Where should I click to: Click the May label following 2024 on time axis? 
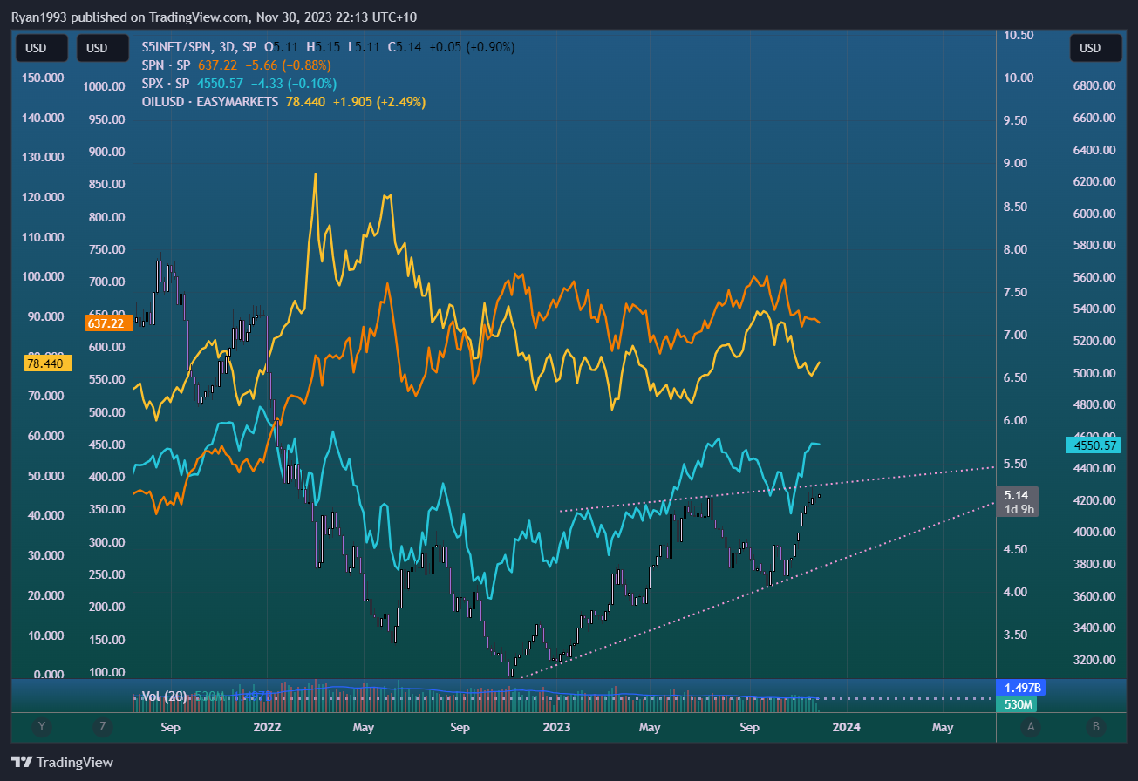tap(943, 727)
